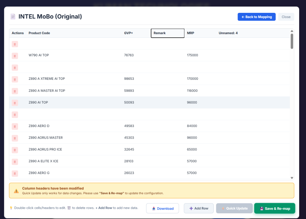Delete the Z890 AERO G row
The image size is (306, 219).
point(15,173)
